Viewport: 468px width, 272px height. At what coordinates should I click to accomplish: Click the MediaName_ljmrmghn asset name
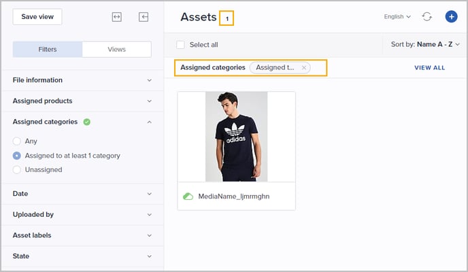234,197
